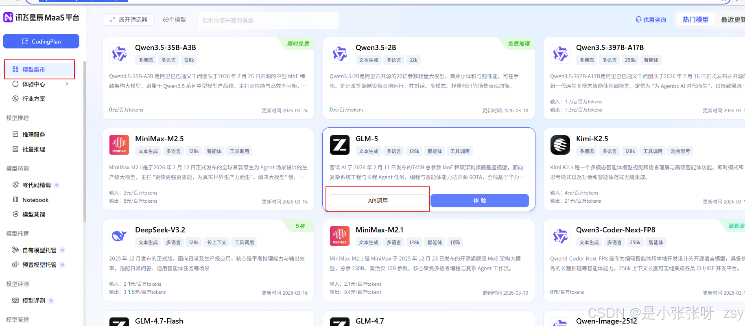Open 推理服务 under 模型推理
This screenshot has width=745, height=326.
coord(34,134)
